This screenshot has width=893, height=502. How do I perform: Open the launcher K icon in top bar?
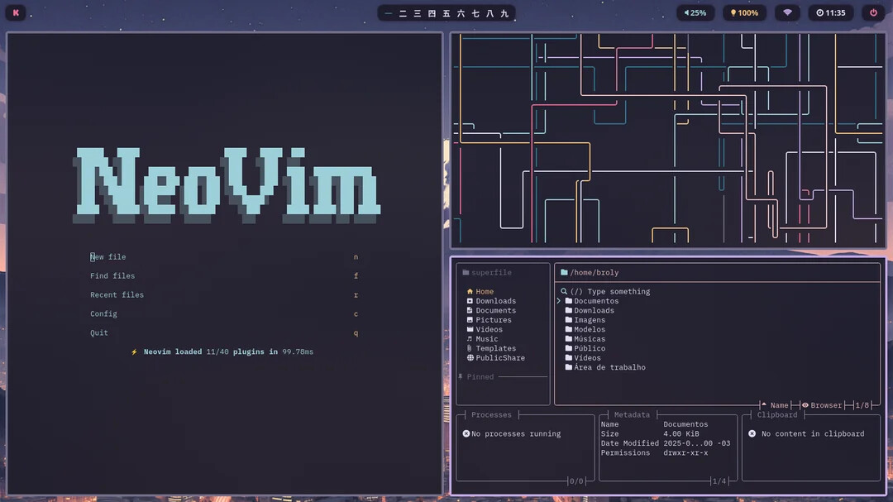coord(16,13)
